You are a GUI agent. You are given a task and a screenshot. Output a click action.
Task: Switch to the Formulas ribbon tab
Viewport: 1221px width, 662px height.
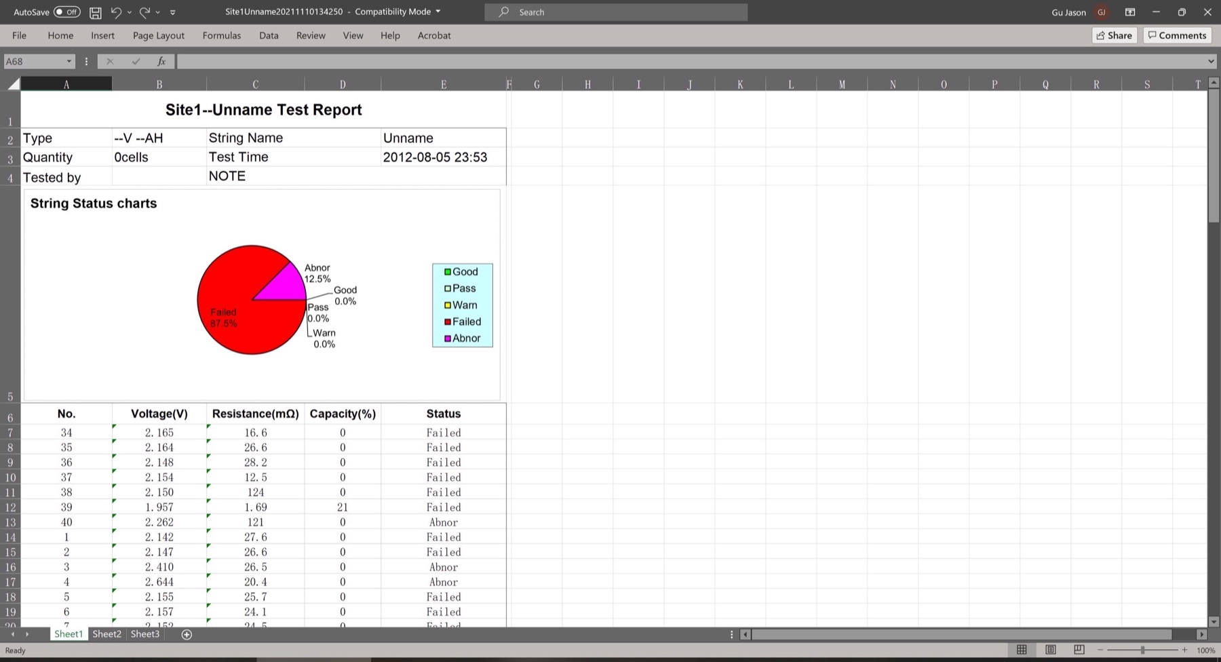point(221,35)
